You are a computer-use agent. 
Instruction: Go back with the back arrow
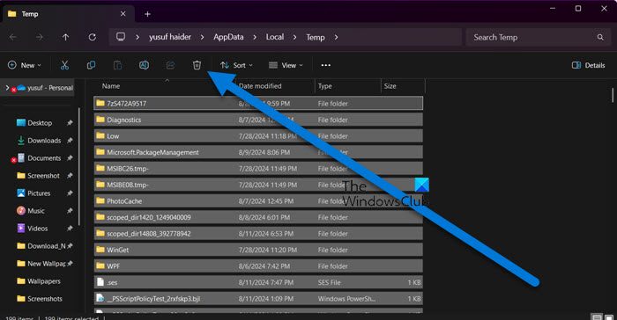(13, 37)
